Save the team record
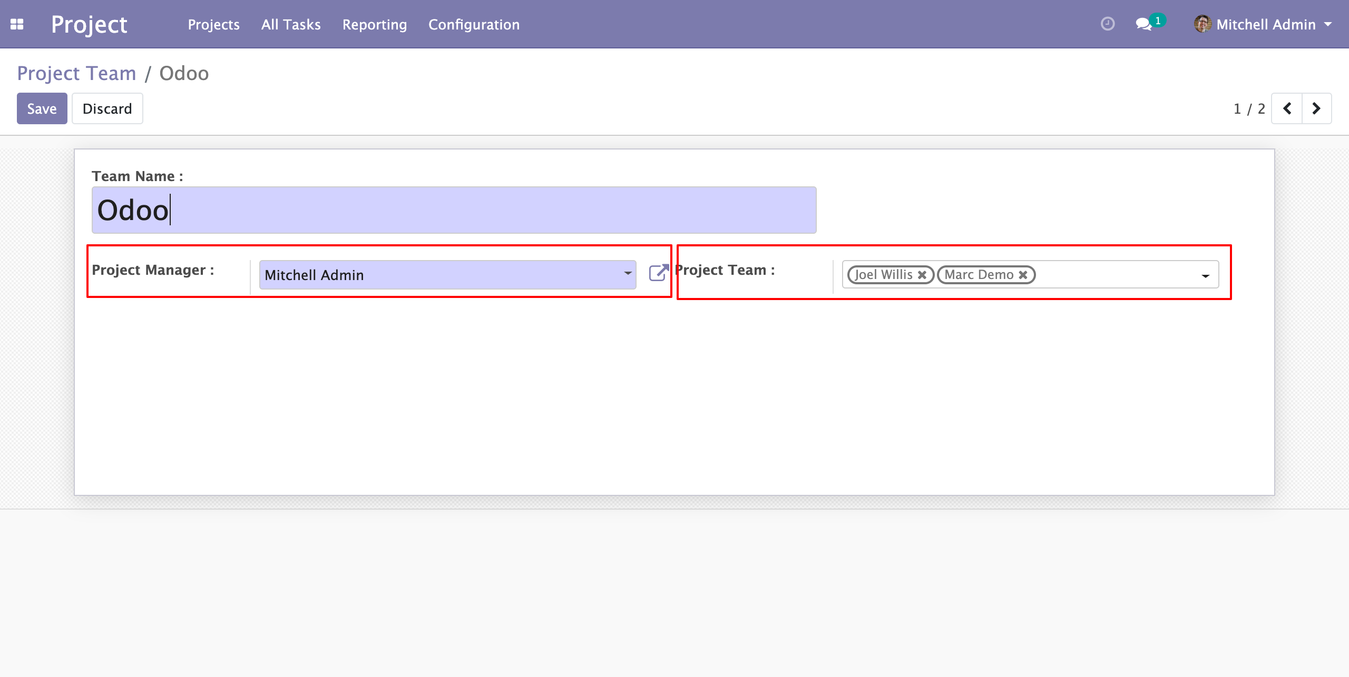This screenshot has width=1349, height=677. tap(42, 108)
